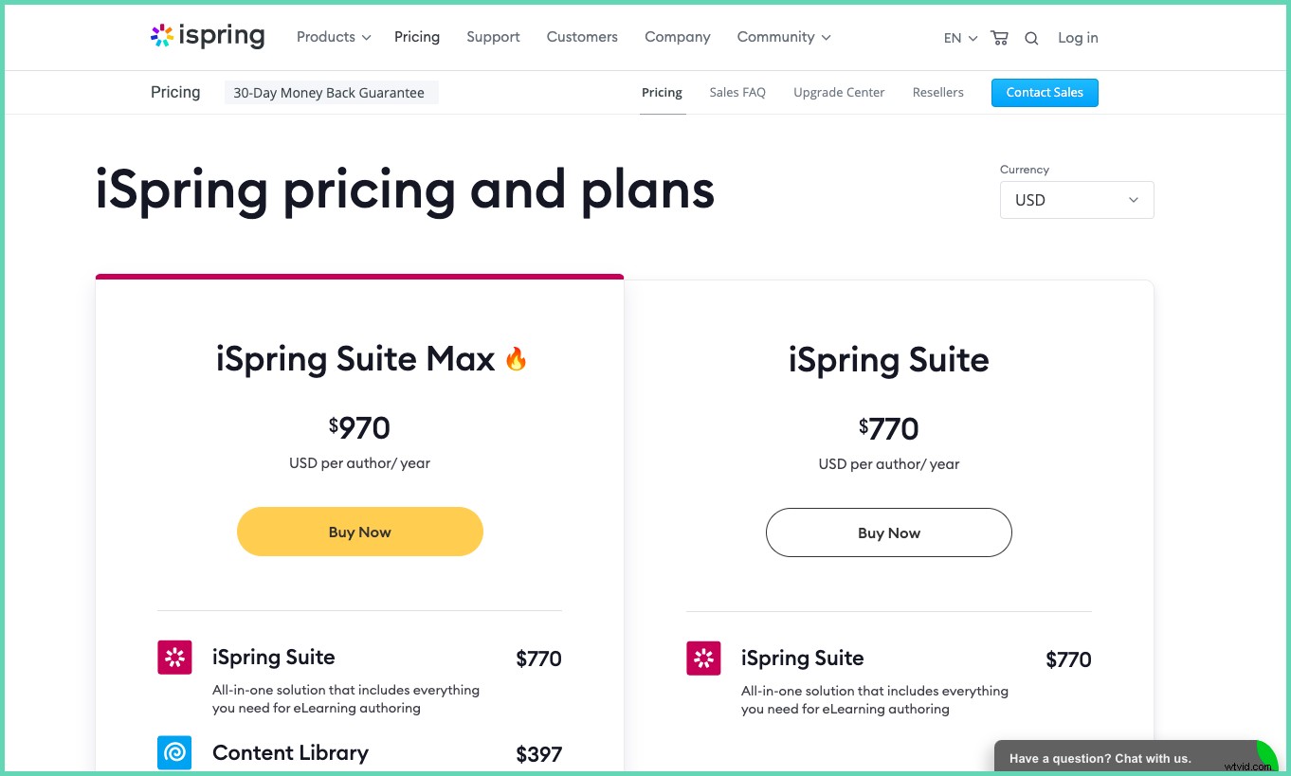
Task: Expand the Products menu
Action: pos(325,37)
